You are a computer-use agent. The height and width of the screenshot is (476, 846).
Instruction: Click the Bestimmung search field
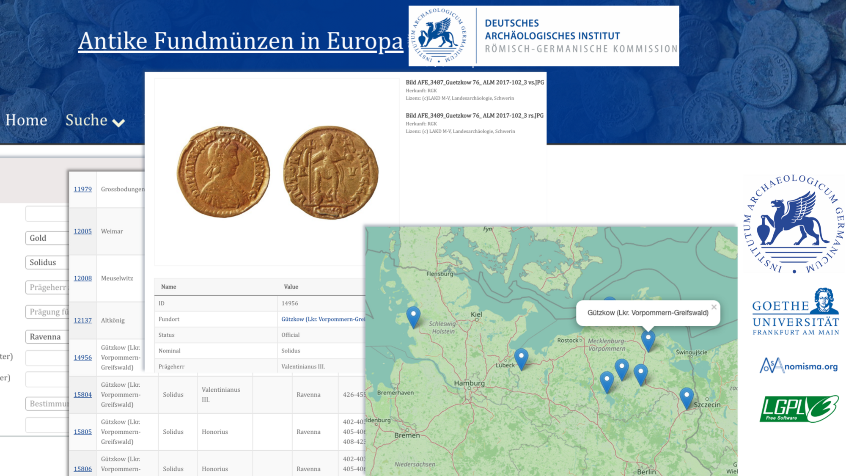47,404
